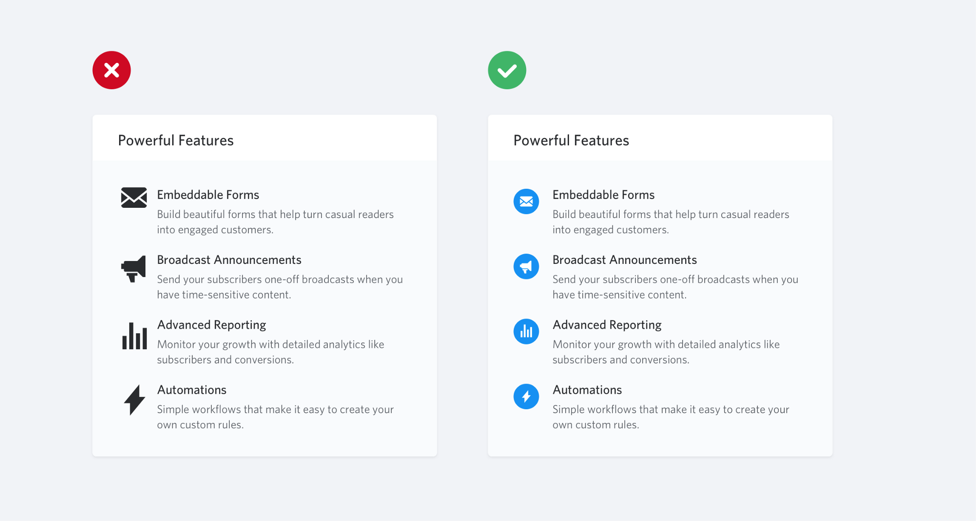Click the green checkmark circle icon
The height and width of the screenshot is (521, 976).
[x=507, y=70]
